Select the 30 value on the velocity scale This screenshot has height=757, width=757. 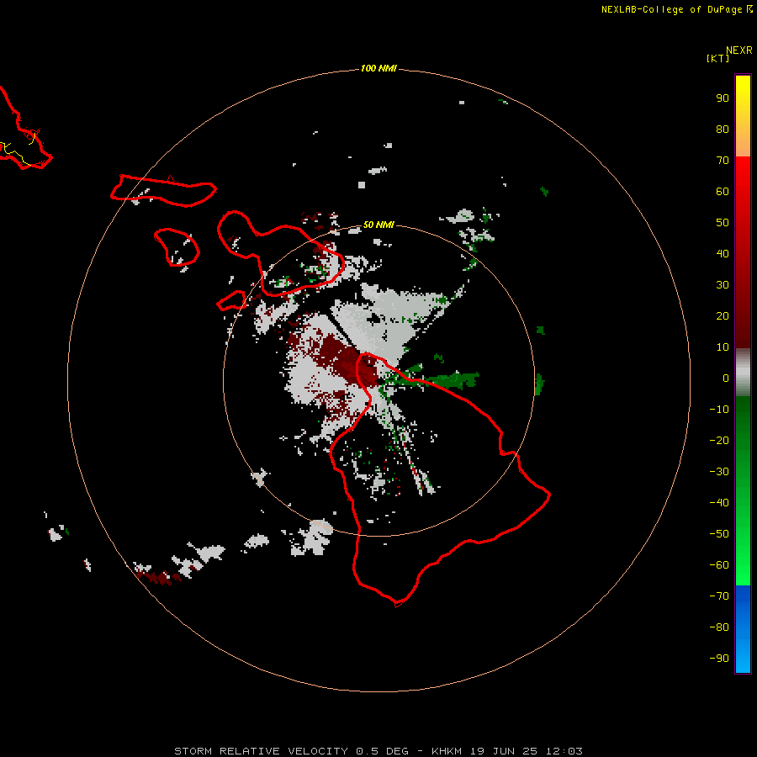(723, 285)
